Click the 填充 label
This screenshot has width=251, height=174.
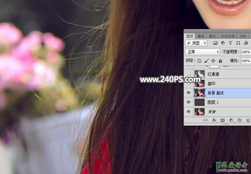(x=234, y=61)
